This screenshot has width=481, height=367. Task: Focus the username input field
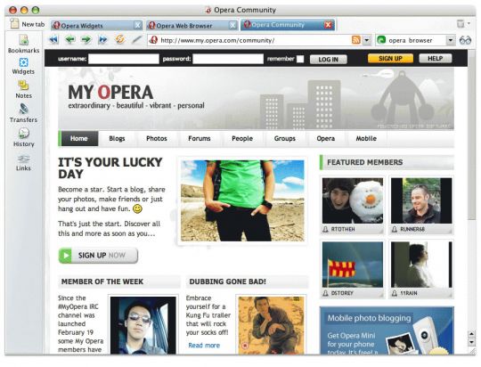pos(124,59)
